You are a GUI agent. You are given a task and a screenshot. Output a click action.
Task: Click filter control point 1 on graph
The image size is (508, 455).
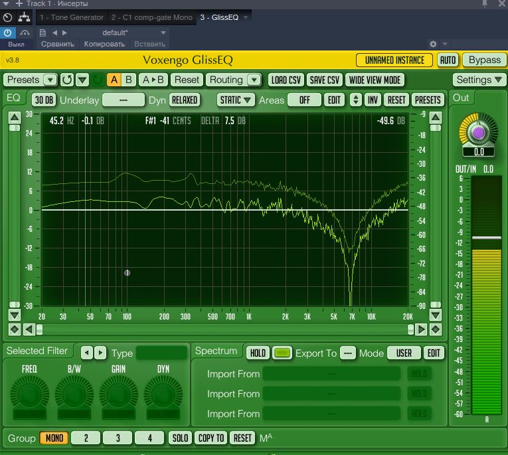pyautogui.click(x=127, y=273)
